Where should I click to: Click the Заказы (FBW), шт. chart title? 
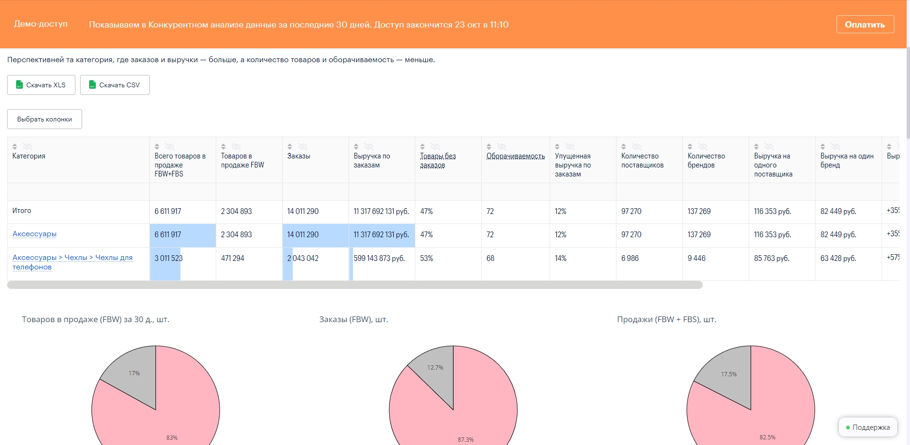354,320
